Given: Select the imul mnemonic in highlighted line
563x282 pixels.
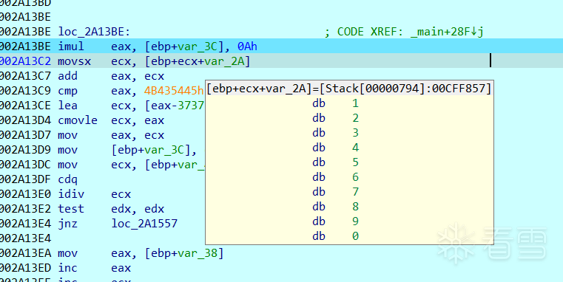Looking at the screenshot, I should pyautogui.click(x=71, y=47).
